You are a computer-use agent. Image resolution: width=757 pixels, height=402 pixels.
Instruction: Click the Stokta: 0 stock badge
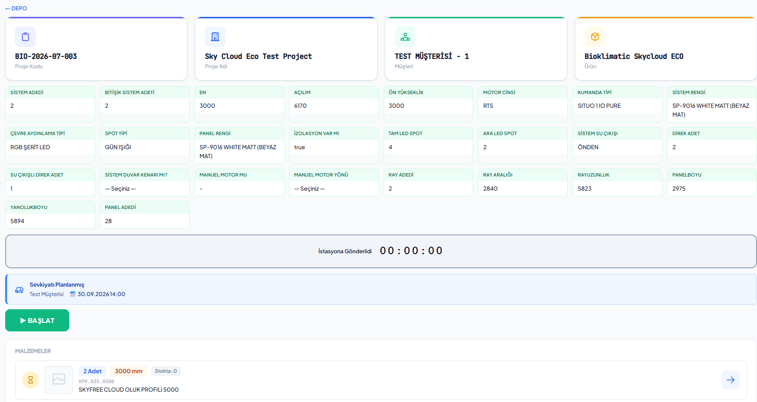[x=166, y=371]
